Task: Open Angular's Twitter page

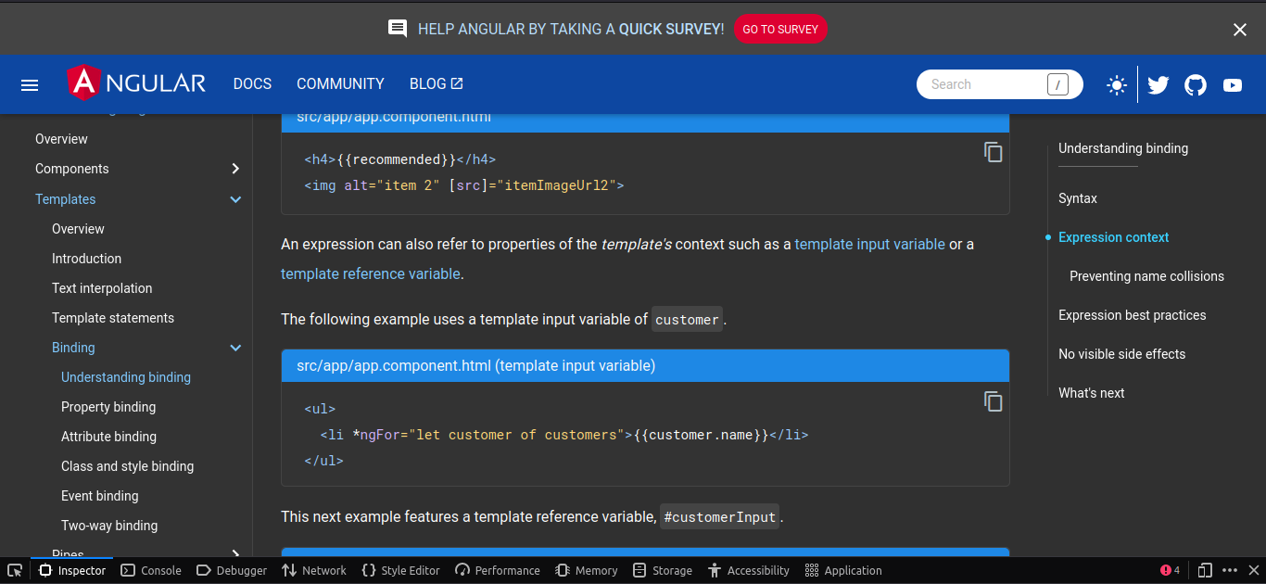Action: (1158, 84)
